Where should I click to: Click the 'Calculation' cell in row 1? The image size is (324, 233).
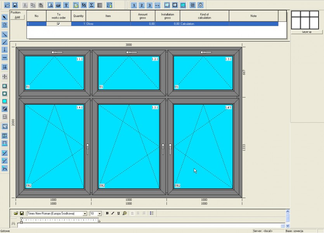click(x=204, y=24)
